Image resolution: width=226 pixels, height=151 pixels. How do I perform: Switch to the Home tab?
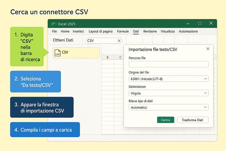65,31
